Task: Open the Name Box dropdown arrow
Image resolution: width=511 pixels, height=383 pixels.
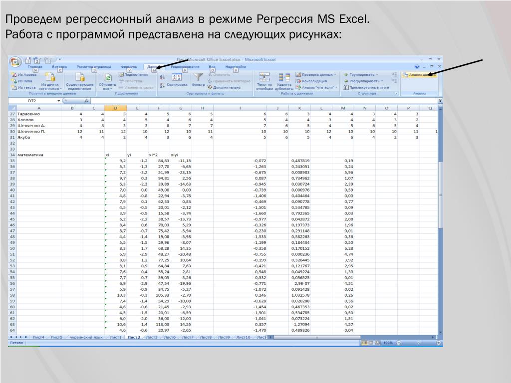Action: 59,101
